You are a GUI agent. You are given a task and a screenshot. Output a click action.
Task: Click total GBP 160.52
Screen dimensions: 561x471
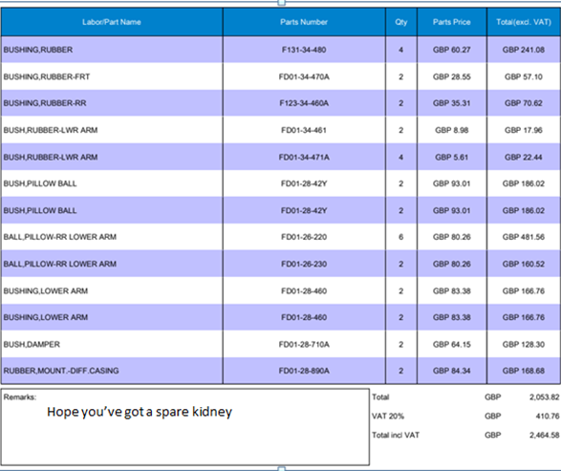pyautogui.click(x=524, y=265)
